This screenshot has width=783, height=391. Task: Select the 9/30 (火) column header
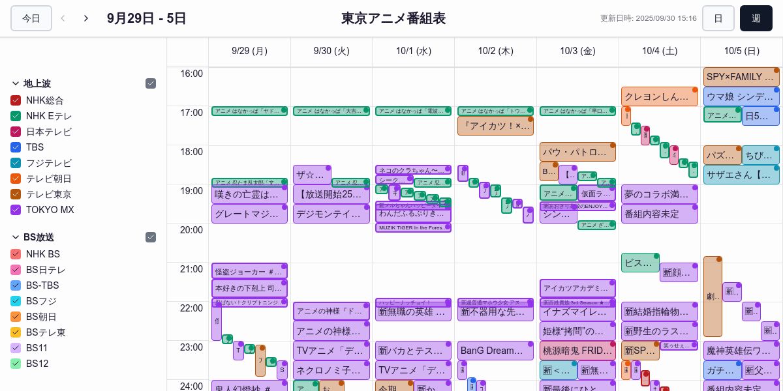point(331,51)
